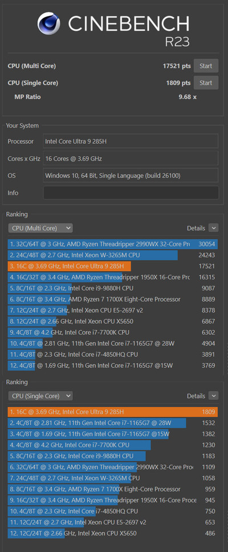
Task: Select the Threadripper 1950X entry scoring 16315
Action: click(113, 277)
